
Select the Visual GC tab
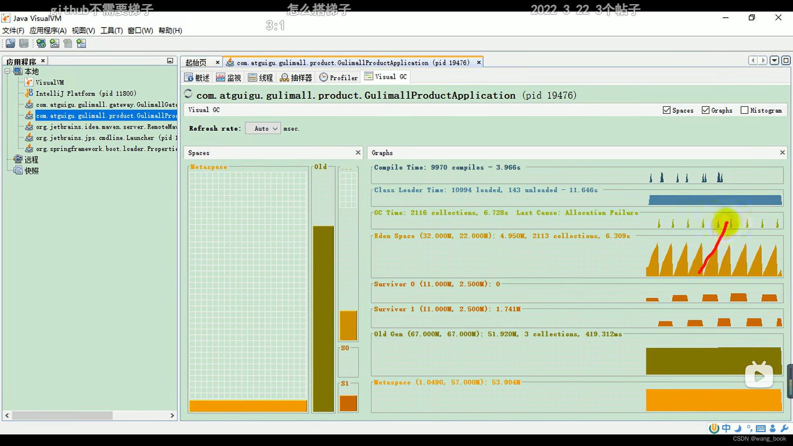(386, 77)
